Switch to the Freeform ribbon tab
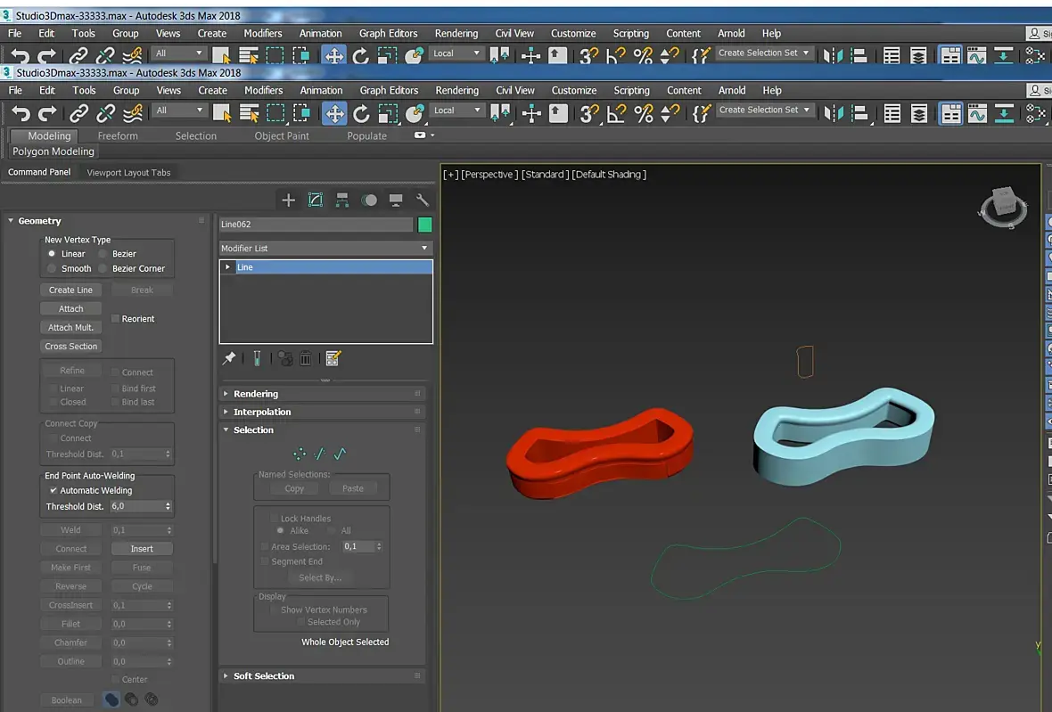Viewport: 1052px width, 712px height. [118, 135]
